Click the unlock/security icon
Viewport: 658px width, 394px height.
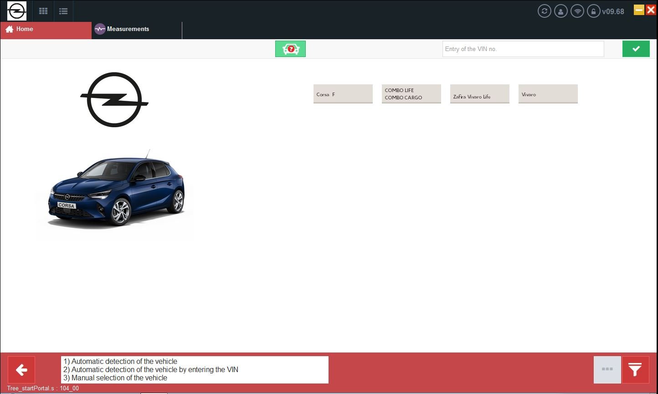click(x=593, y=11)
